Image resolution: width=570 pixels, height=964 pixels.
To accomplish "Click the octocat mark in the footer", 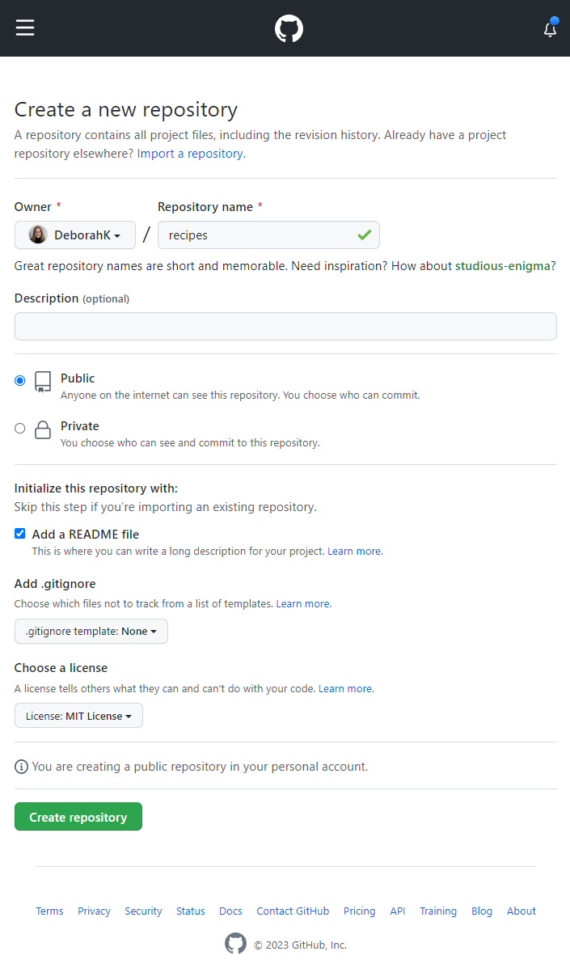I will (x=235, y=943).
